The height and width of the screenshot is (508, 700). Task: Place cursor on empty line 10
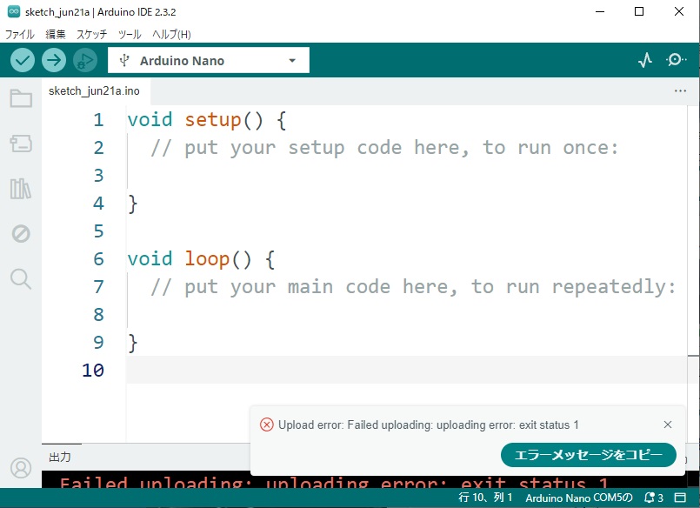coord(406,370)
